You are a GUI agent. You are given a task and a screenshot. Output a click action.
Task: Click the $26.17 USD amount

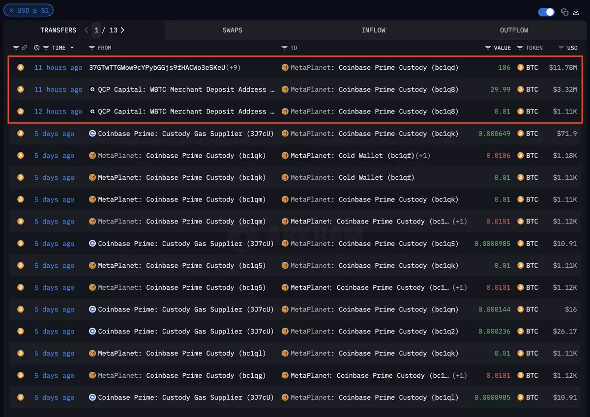coord(565,332)
